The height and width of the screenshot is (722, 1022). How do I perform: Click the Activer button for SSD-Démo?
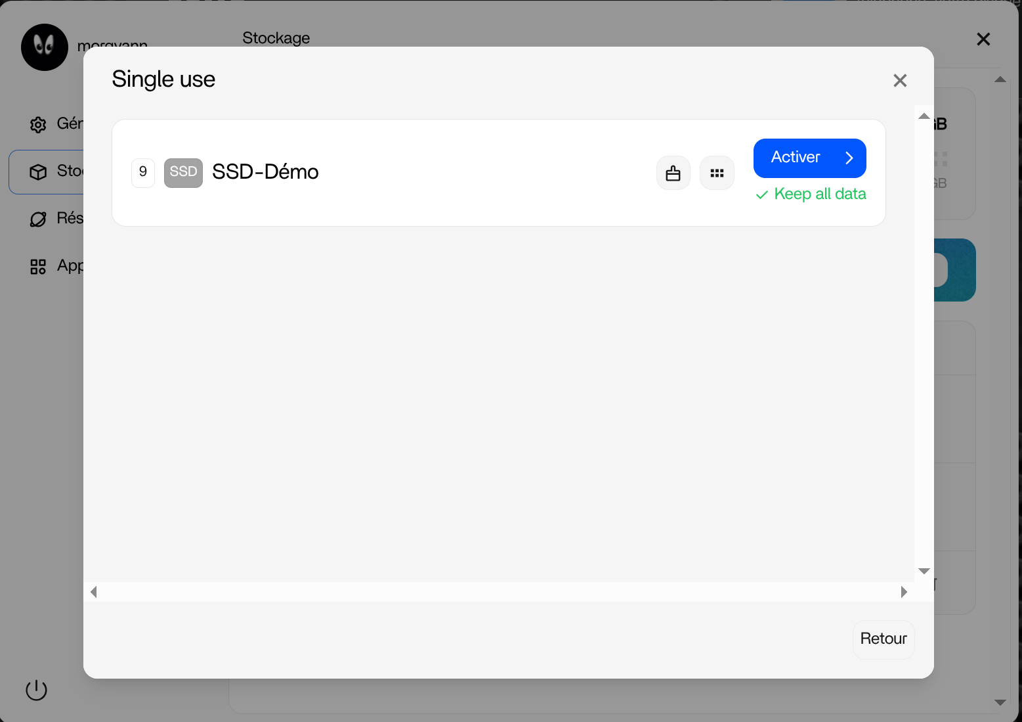tap(809, 158)
